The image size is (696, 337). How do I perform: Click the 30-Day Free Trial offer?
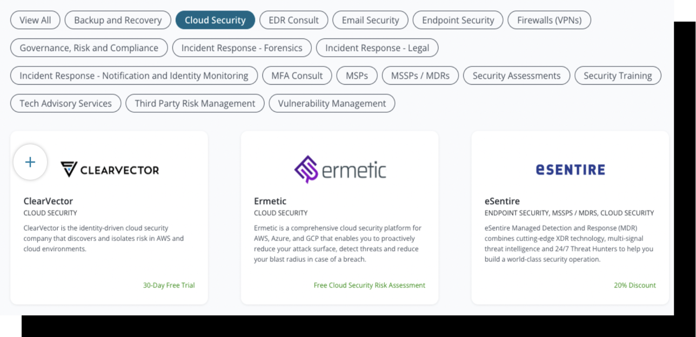169,285
